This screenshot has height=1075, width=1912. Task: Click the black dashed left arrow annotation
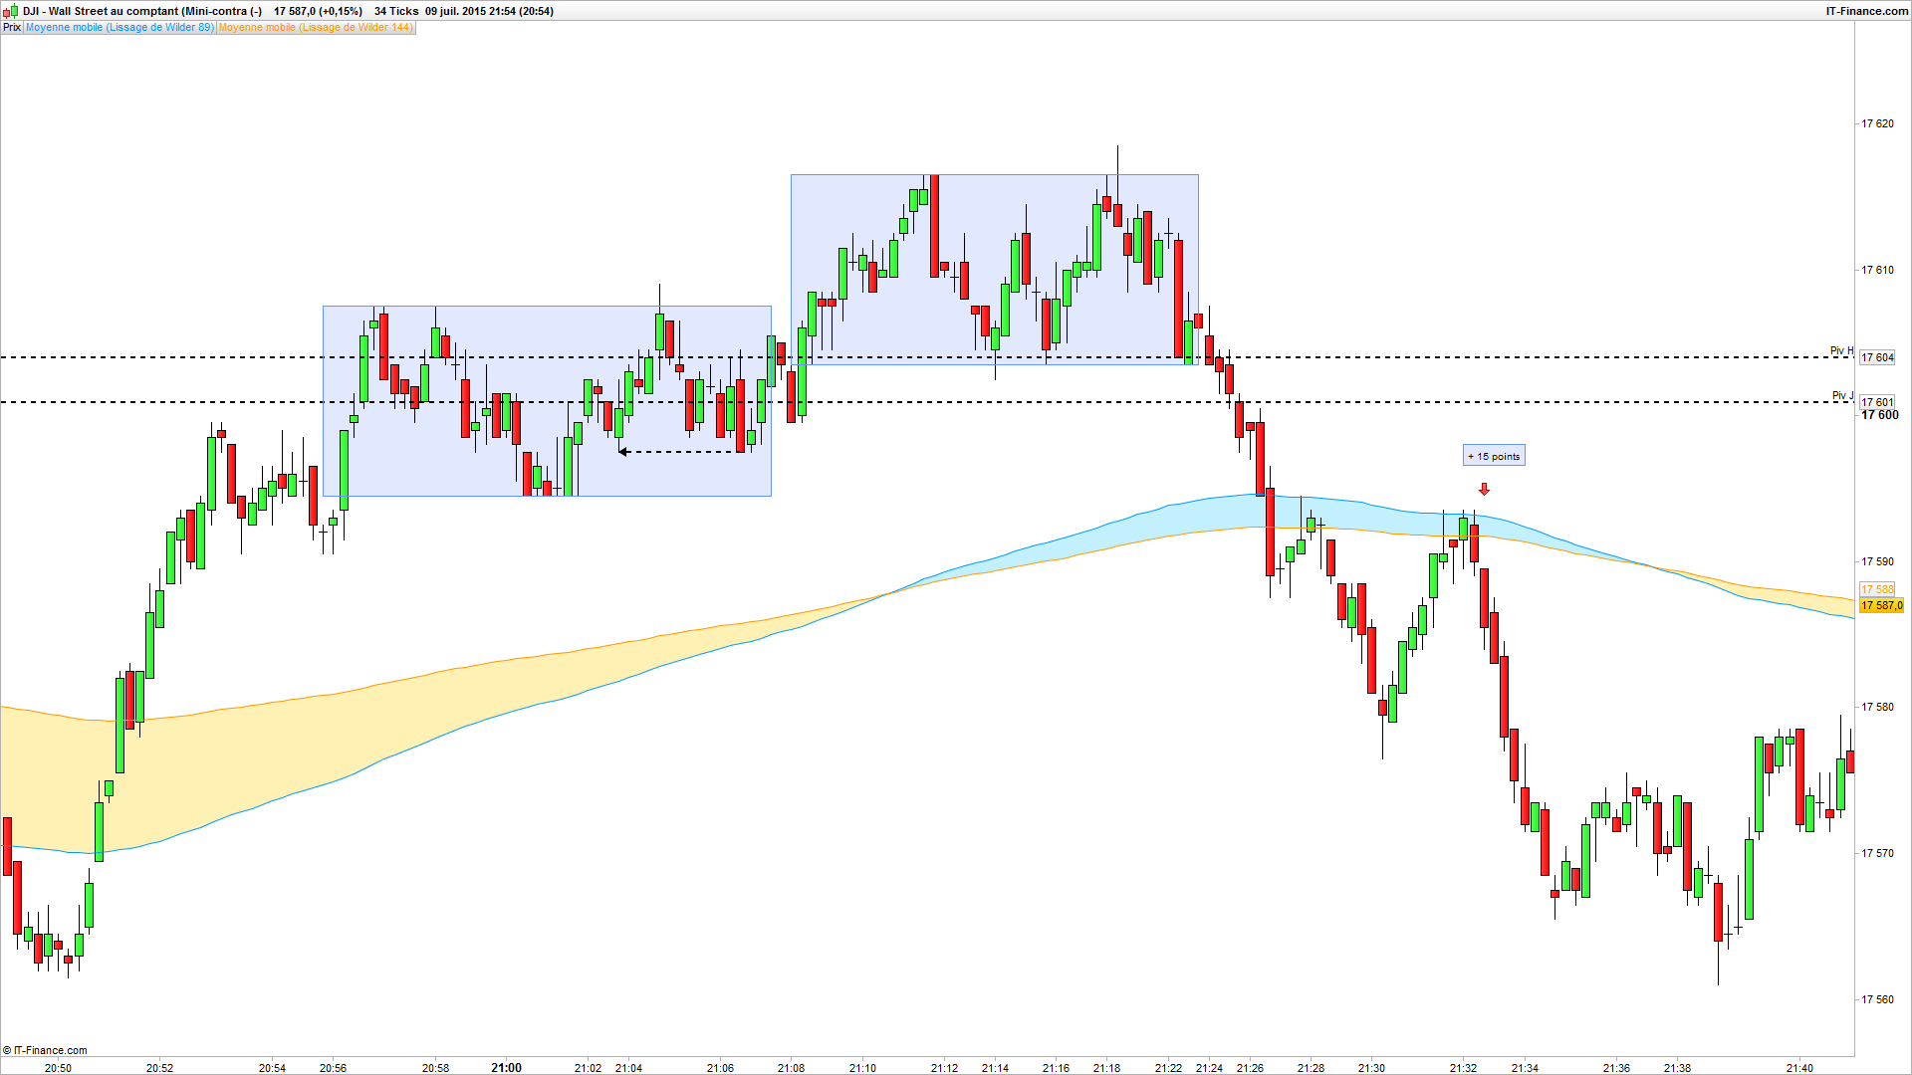680,452
